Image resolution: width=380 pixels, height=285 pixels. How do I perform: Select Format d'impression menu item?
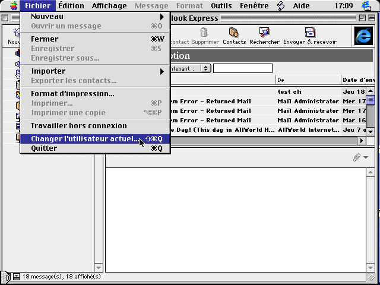point(95,94)
